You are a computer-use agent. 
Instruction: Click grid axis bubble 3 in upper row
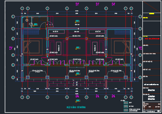pos(47,8)
